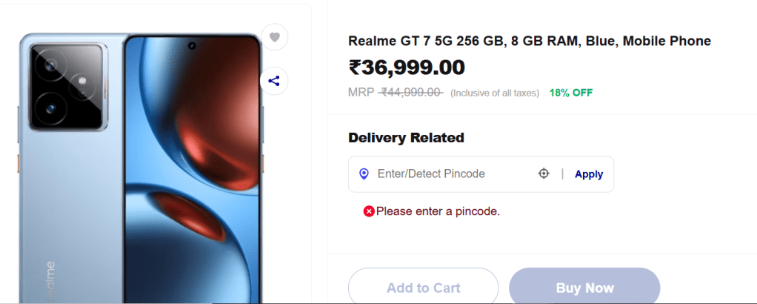Click the Realme GT 7 5G product title

pos(529,41)
